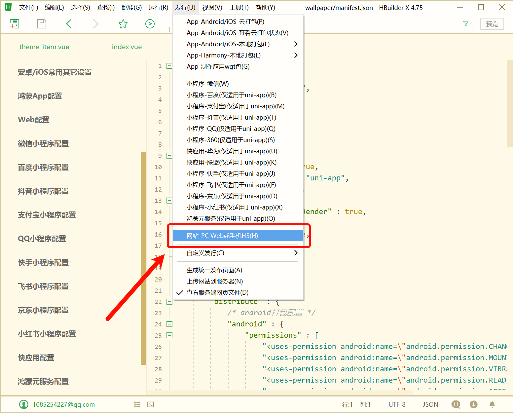Click the chat assistant icon in status bar
The height and width of the screenshot is (413, 513).
tap(456, 404)
